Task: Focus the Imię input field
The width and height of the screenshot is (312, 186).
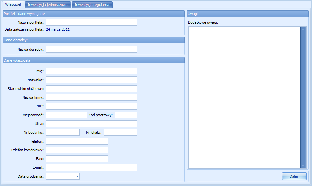Action: (91, 71)
